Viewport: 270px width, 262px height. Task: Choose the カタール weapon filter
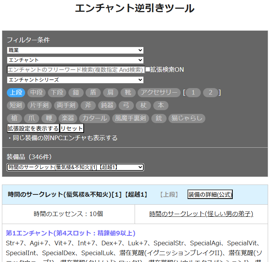[x=95, y=118]
